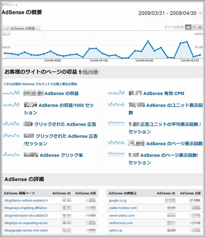Select the second graph format view icon

pos(194,27)
